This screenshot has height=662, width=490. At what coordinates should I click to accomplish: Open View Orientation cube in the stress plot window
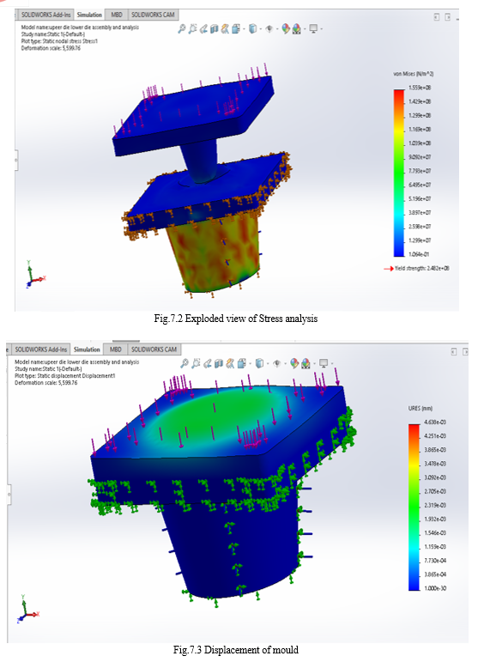click(x=235, y=28)
